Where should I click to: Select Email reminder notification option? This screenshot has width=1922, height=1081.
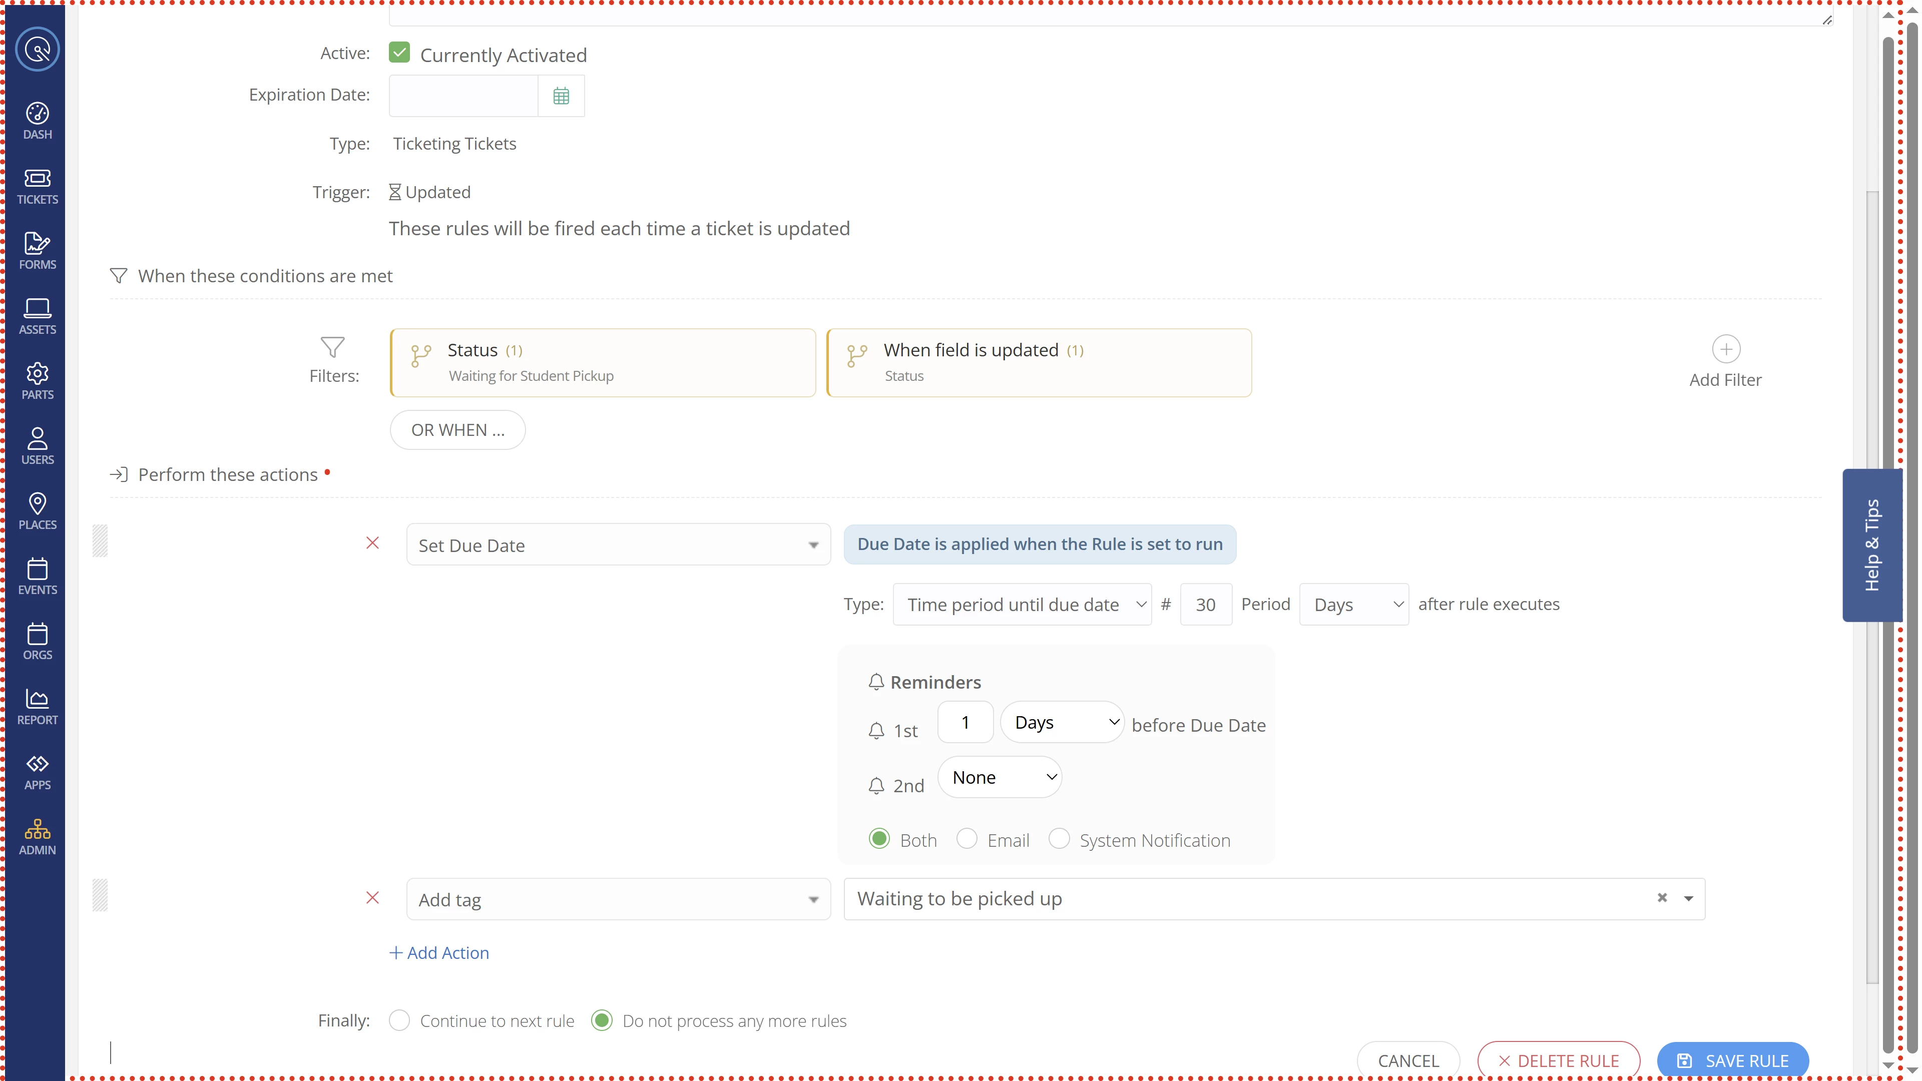tap(967, 839)
